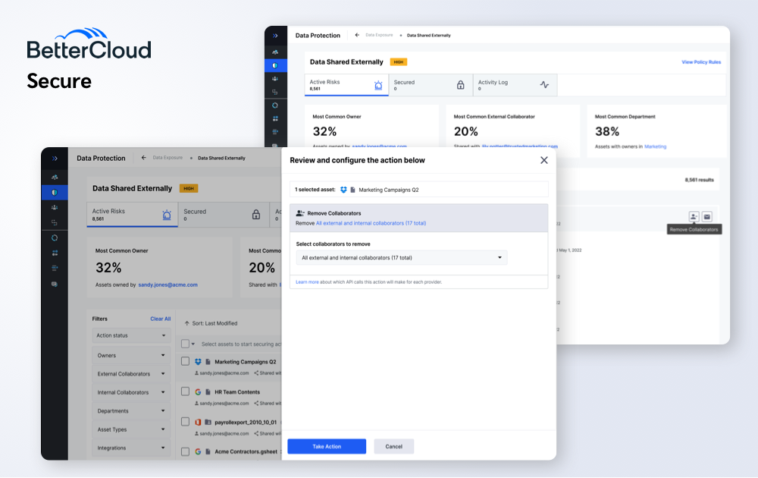758x478 pixels.
Task: Close the Review and configure action dialog
Action: pyautogui.click(x=543, y=160)
